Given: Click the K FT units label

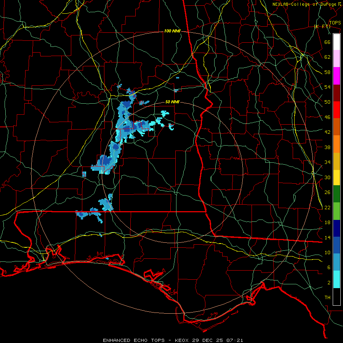Looking at the screenshot, I should click(322, 27).
